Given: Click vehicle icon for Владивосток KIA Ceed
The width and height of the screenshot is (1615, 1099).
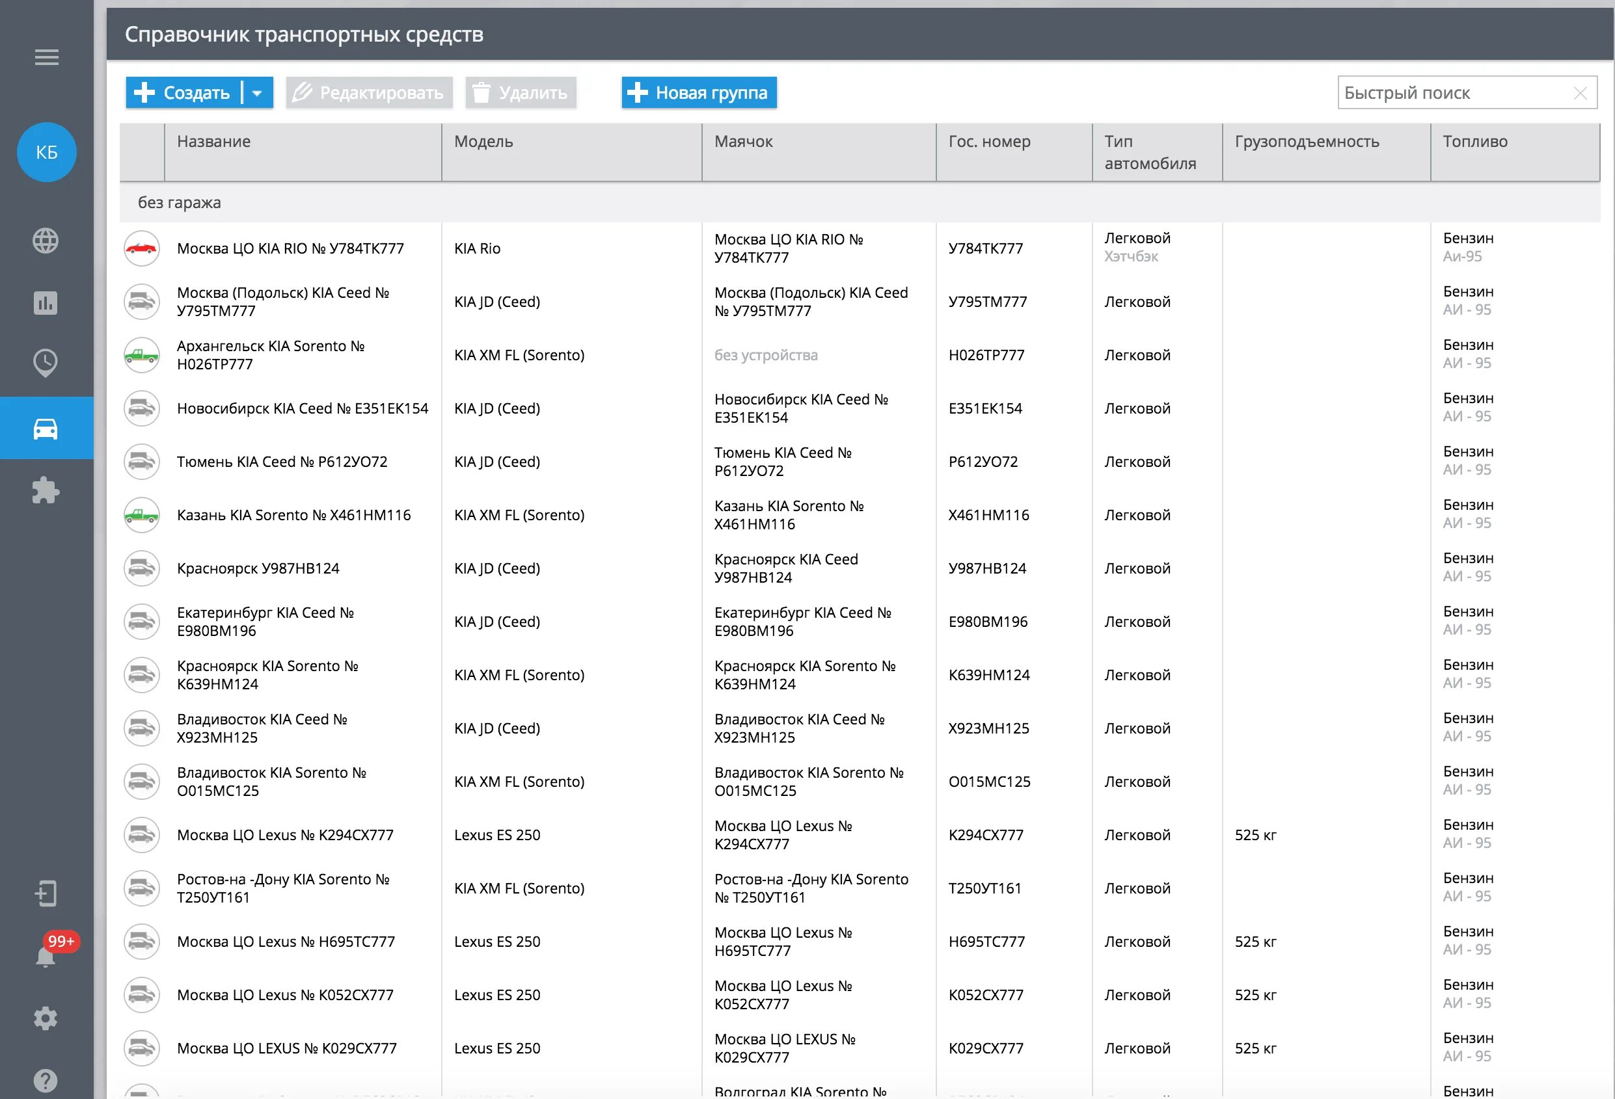Looking at the screenshot, I should (x=142, y=728).
